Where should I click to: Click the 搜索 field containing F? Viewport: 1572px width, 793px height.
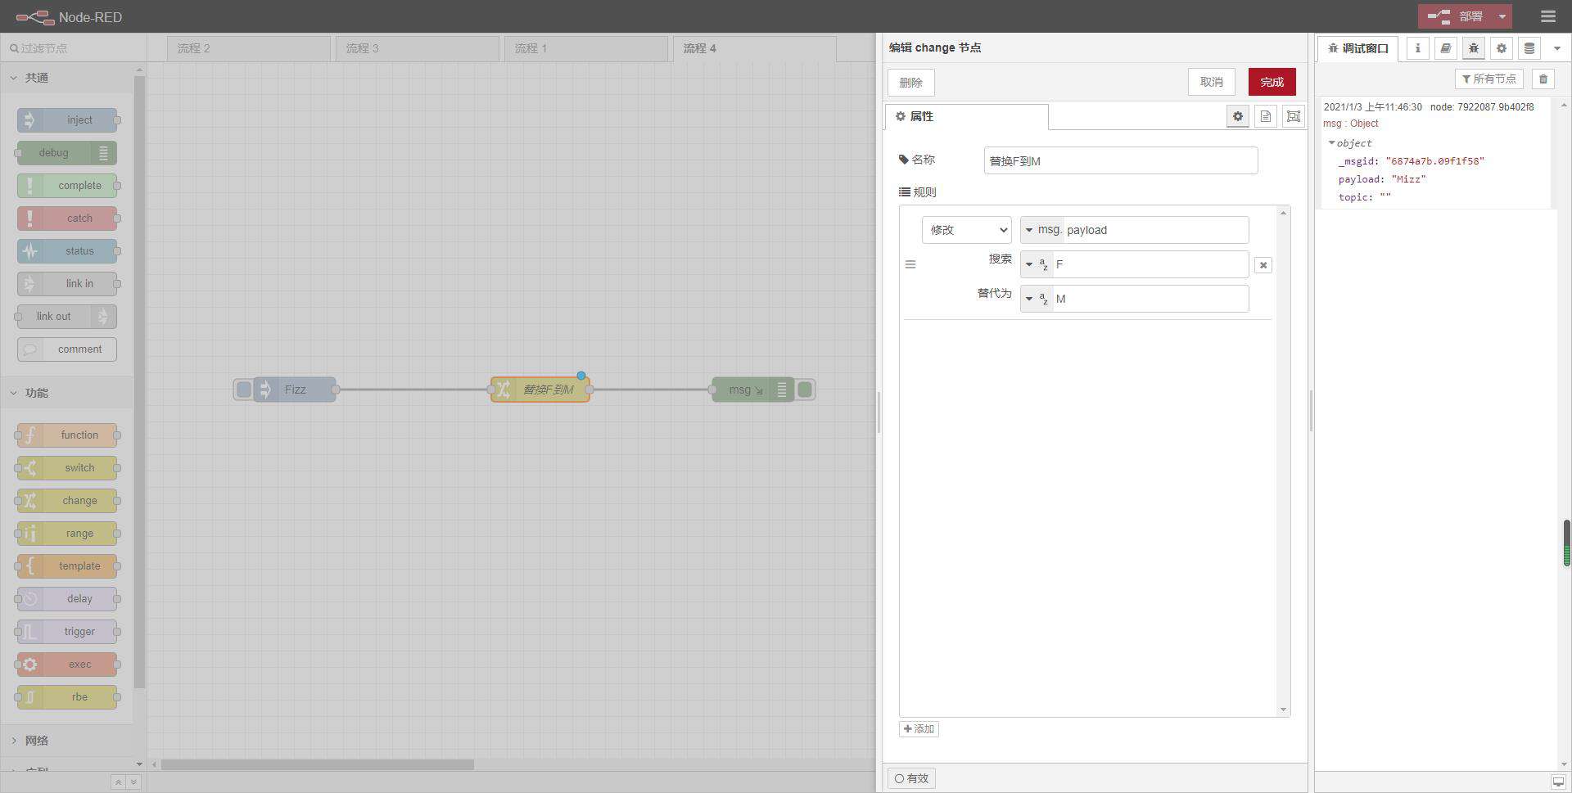1150,264
